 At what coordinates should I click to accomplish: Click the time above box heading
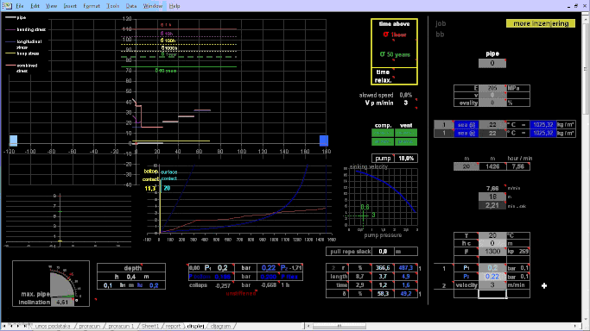394,23
